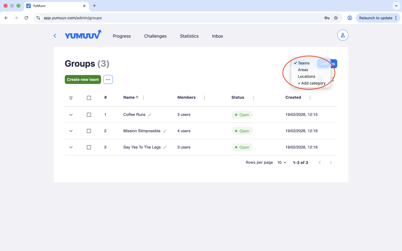Select Areas from the category dropdown
Image resolution: width=402 pixels, height=251 pixels.
pos(303,70)
